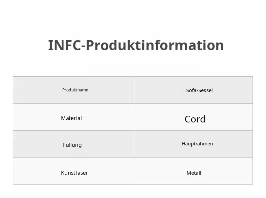Click the row border between Material and Füllung
Viewport: 266px width, 198px height.
tap(73, 130)
